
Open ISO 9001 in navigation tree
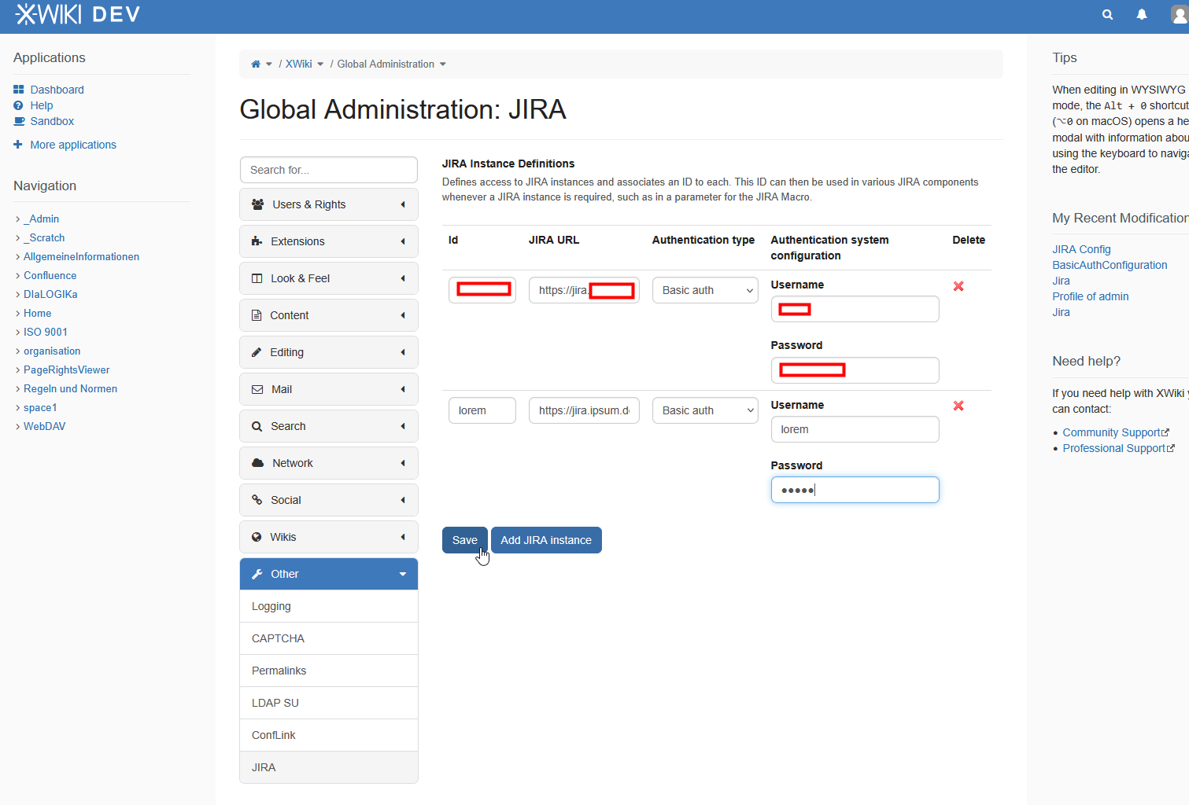pyautogui.click(x=46, y=332)
